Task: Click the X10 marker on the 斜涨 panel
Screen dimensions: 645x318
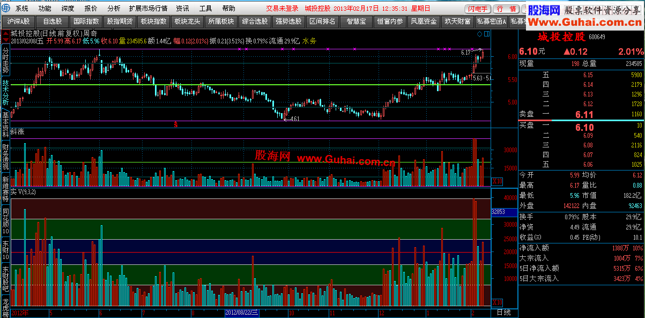Action: (x=496, y=181)
